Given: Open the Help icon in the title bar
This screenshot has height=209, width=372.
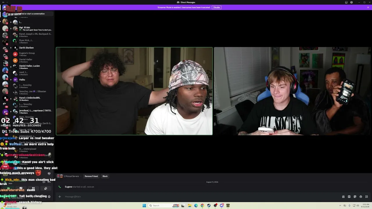Looking at the screenshot, I should [352, 2].
